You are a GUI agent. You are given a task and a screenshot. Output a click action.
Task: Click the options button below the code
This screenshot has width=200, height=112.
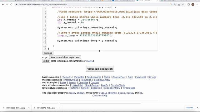pyautogui.click(x=48, y=53)
